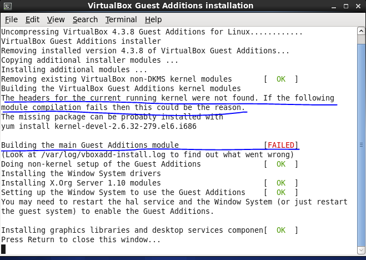The width and height of the screenshot is (366, 260).
Task: Click 'VirtualBox Guest Additions installer' line
Action: pyautogui.click(x=81, y=41)
